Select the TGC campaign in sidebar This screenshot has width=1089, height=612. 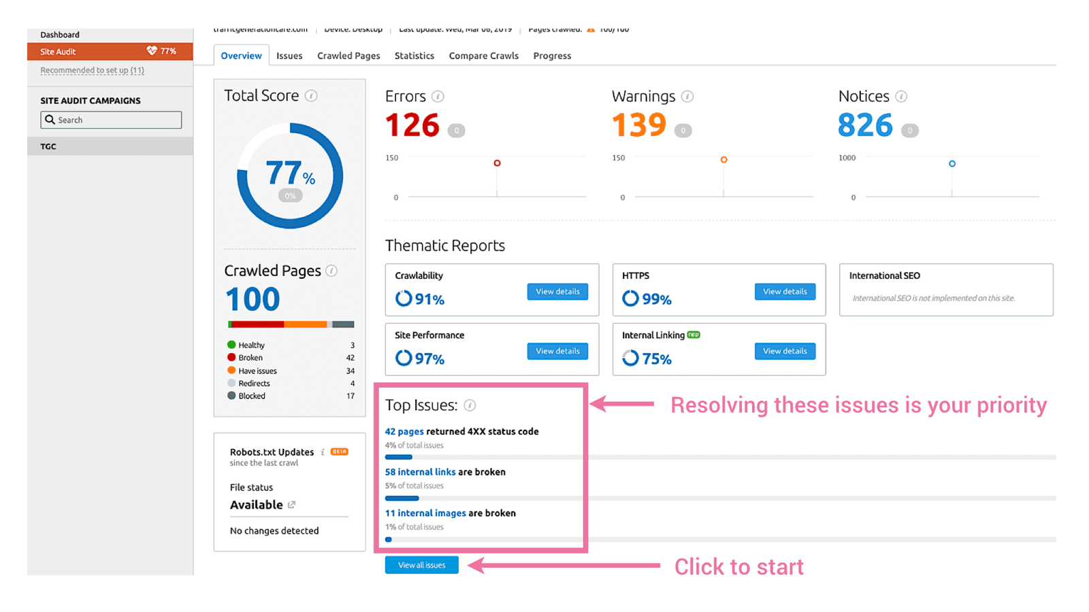[48, 146]
